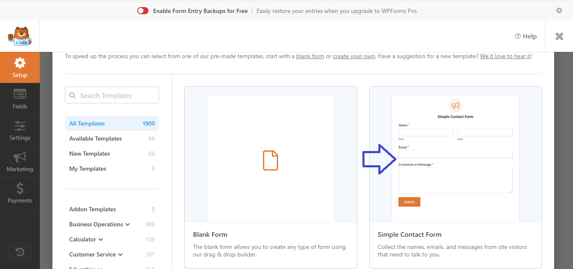
Task: Close the form builder with X
Action: (x=559, y=36)
